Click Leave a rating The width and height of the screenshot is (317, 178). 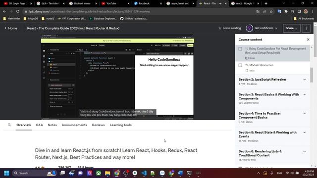(229, 28)
